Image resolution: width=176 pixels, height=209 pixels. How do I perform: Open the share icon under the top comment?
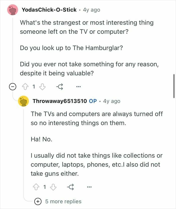(x=60, y=86)
